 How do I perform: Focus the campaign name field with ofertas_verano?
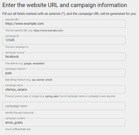tap(64, 89)
